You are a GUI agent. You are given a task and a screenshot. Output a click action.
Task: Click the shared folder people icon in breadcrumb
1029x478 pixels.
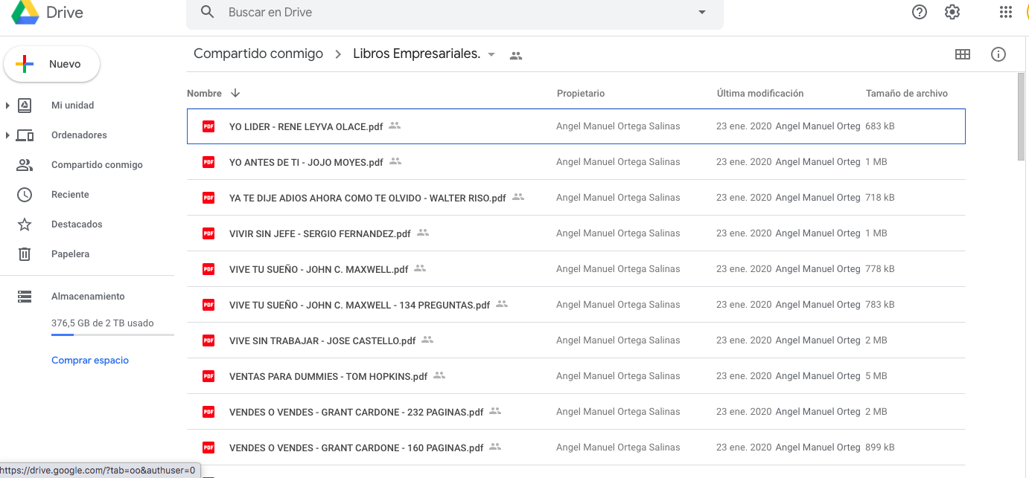[516, 55]
